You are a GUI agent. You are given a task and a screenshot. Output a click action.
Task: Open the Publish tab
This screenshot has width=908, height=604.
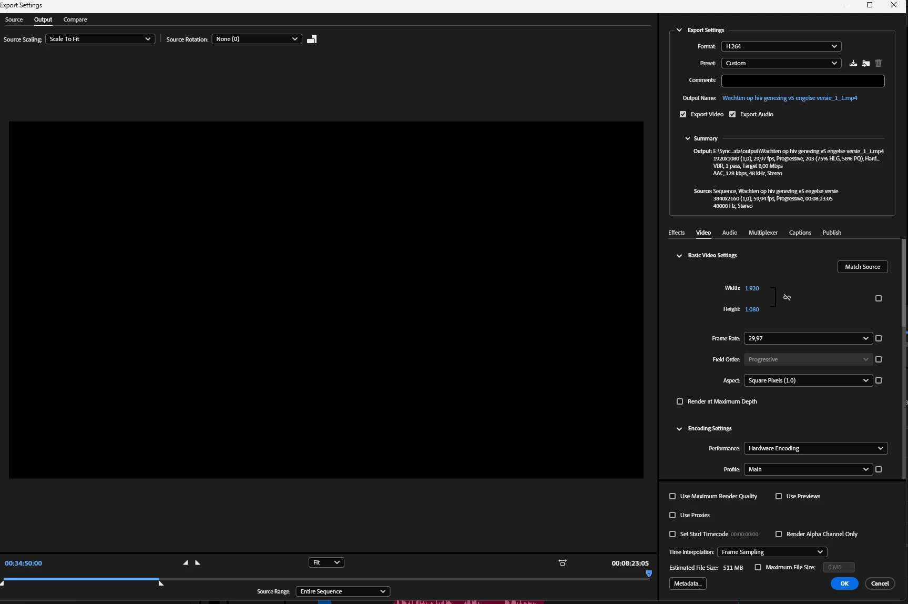pos(832,233)
